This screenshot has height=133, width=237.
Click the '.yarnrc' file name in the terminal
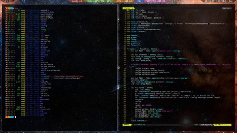[43, 93]
